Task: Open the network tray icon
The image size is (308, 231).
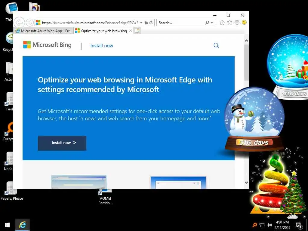Action: point(262,225)
